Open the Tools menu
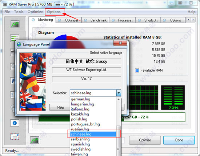The image size is (200, 156). click(x=19, y=12)
